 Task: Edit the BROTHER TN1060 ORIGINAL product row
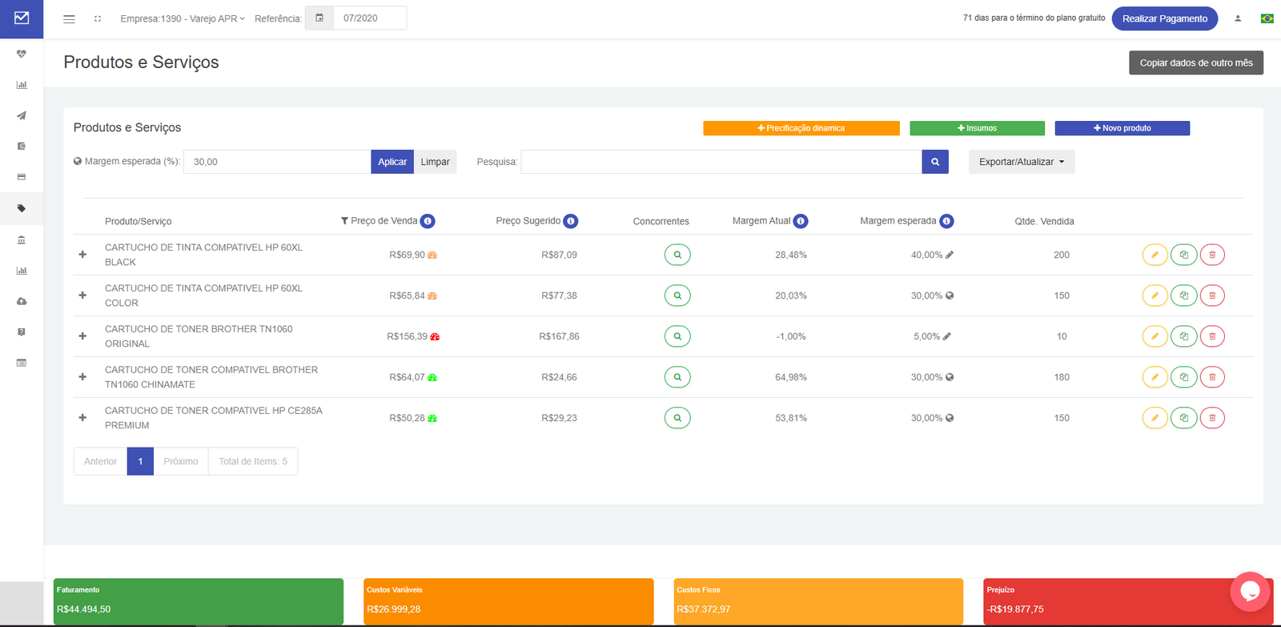[1155, 336]
